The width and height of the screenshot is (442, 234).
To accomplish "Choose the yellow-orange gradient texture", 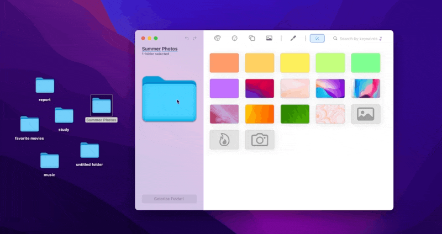I will click(259, 114).
